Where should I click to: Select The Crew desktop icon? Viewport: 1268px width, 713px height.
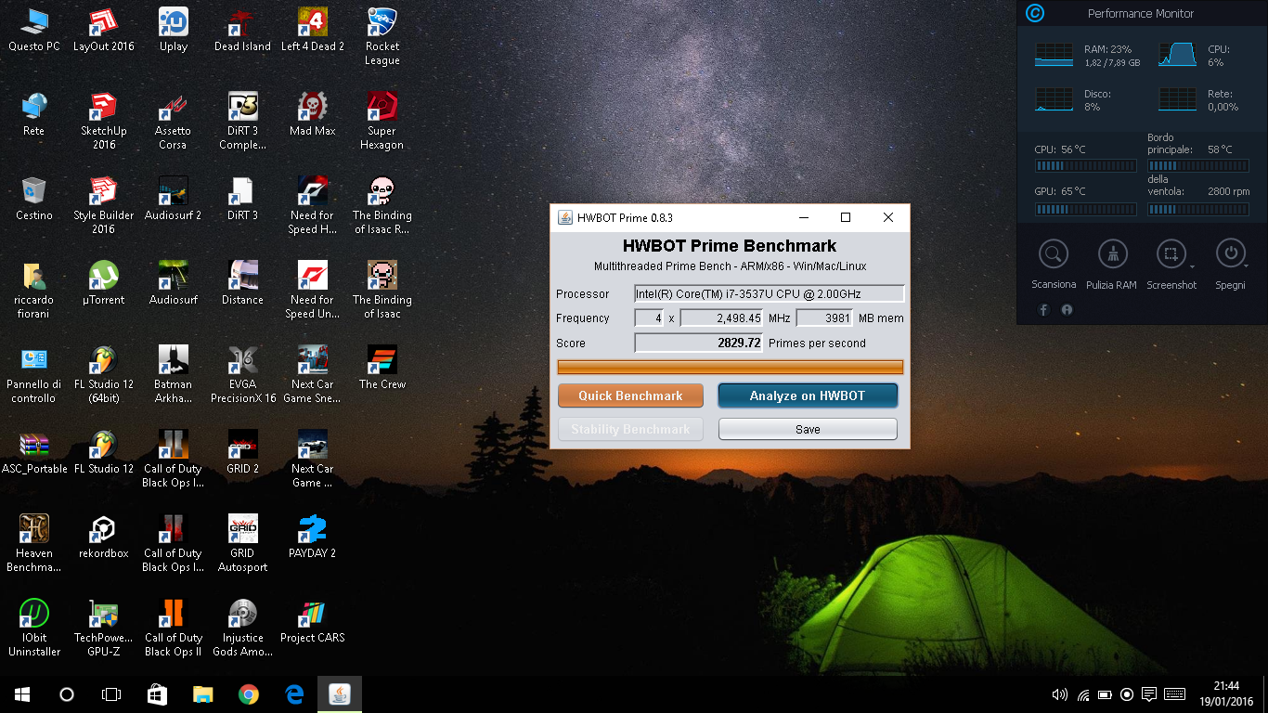pos(382,368)
